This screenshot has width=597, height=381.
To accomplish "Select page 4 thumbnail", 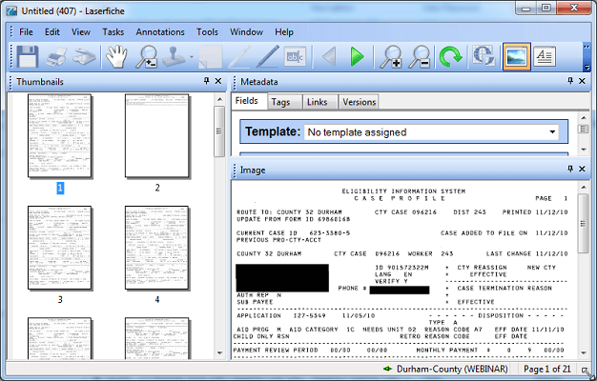I will point(157,248).
